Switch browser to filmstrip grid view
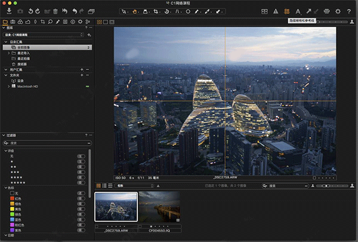358x242 pixels. (x=99, y=186)
